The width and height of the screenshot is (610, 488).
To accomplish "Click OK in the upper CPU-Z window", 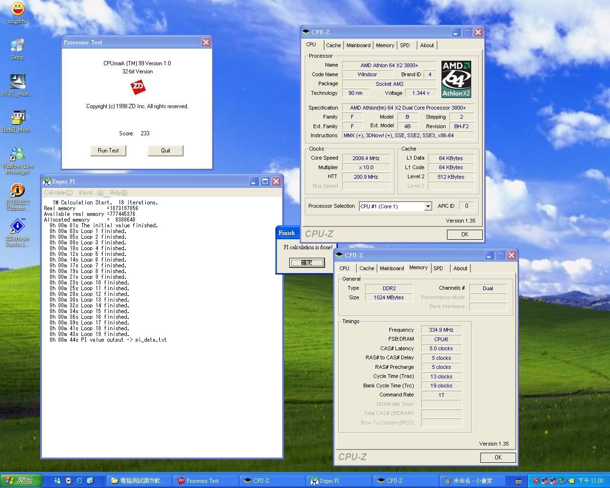I will click(x=465, y=234).
